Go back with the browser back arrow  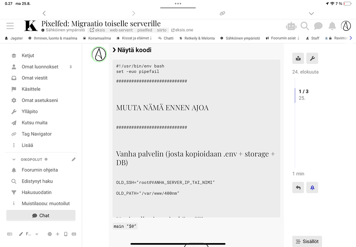tap(44, 13)
